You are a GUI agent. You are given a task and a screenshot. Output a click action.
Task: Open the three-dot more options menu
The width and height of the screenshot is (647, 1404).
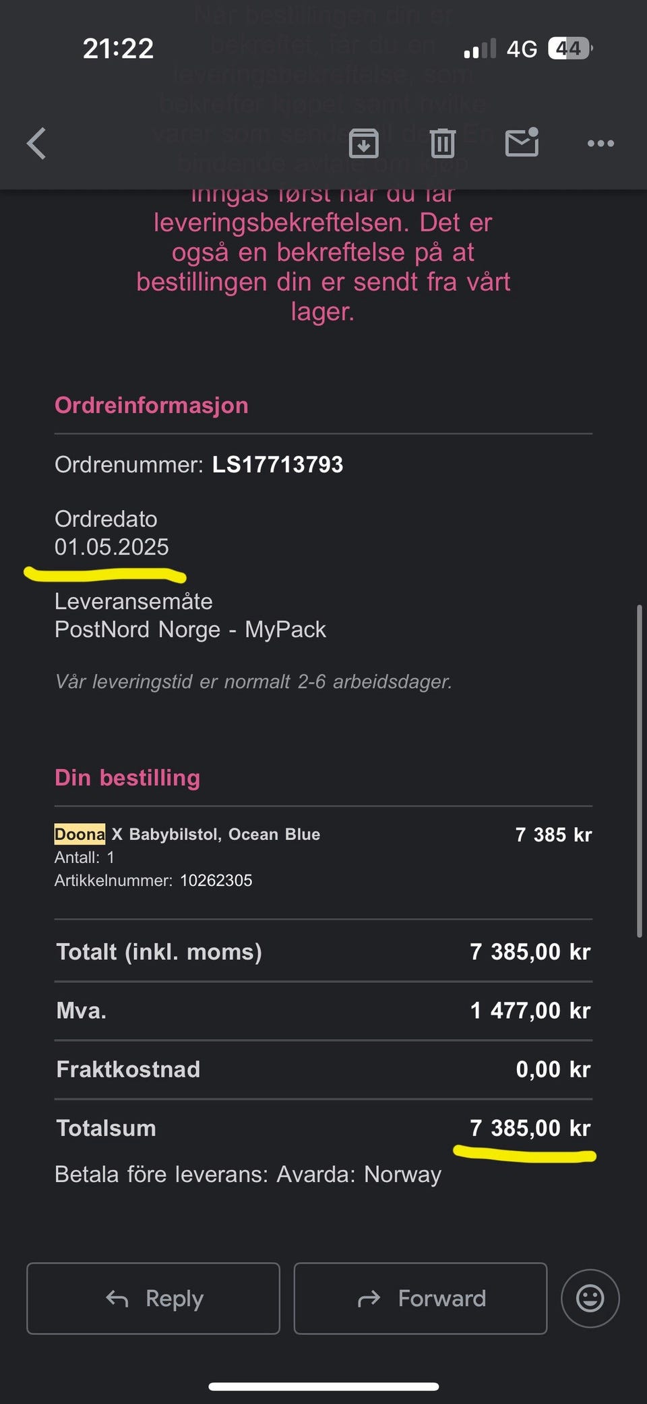(x=600, y=143)
